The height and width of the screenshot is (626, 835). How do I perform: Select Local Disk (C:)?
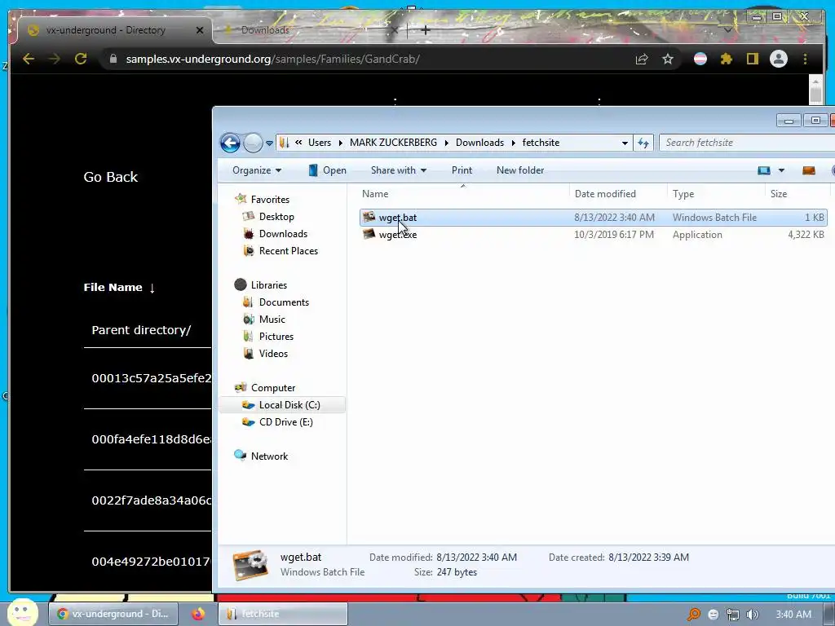(282, 405)
